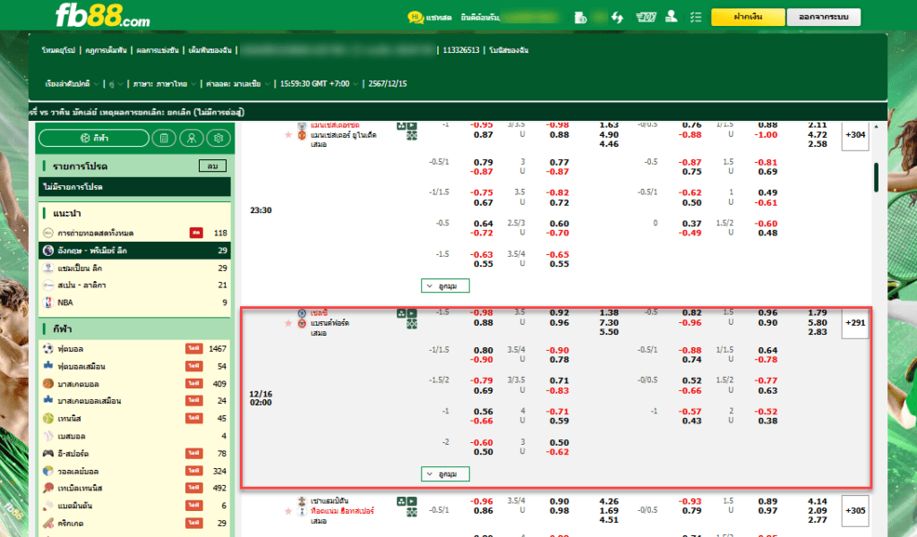This screenshot has height=537, width=917.
Task: Open virtual basketball with 24 events
Action: tap(134, 401)
